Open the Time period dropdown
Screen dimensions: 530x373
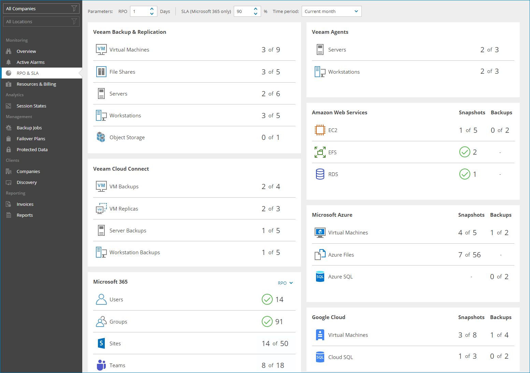(332, 11)
